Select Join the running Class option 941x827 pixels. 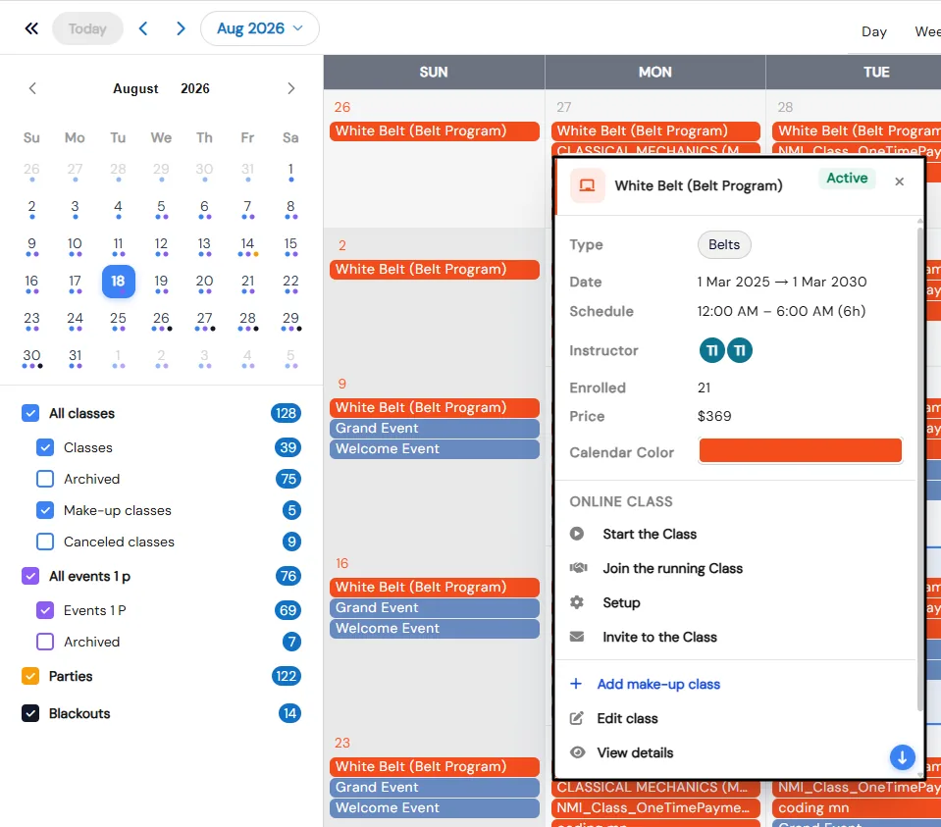[672, 568]
